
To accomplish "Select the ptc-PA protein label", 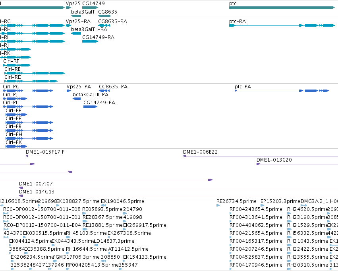I will pyautogui.click(x=243, y=87).
